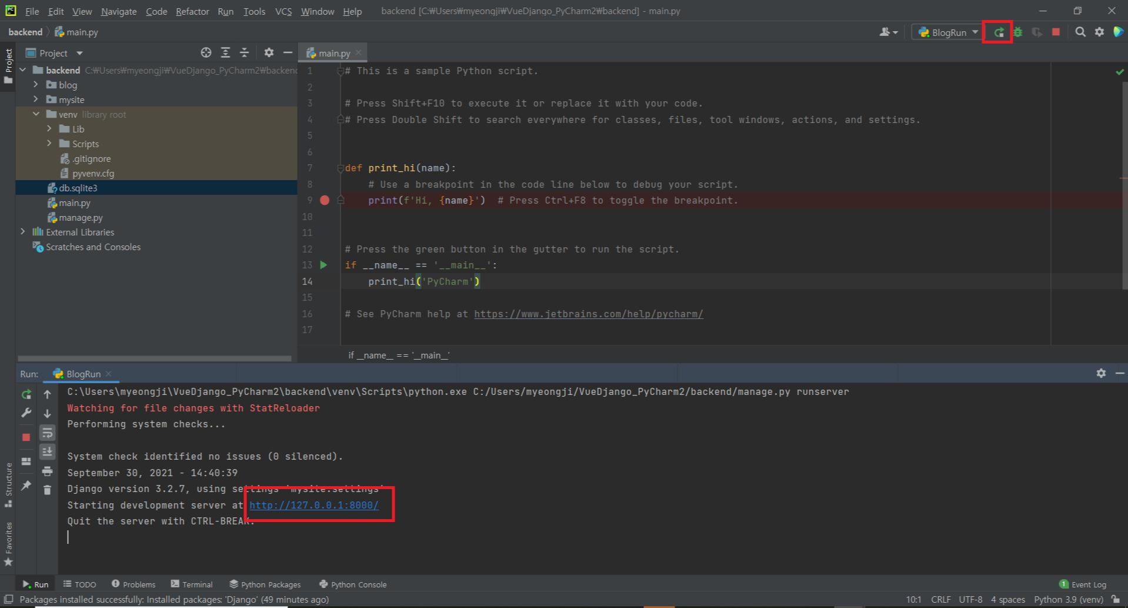This screenshot has height=608, width=1128.
Task: Open the 127.0.0.1:8000 server link
Action: point(314,505)
